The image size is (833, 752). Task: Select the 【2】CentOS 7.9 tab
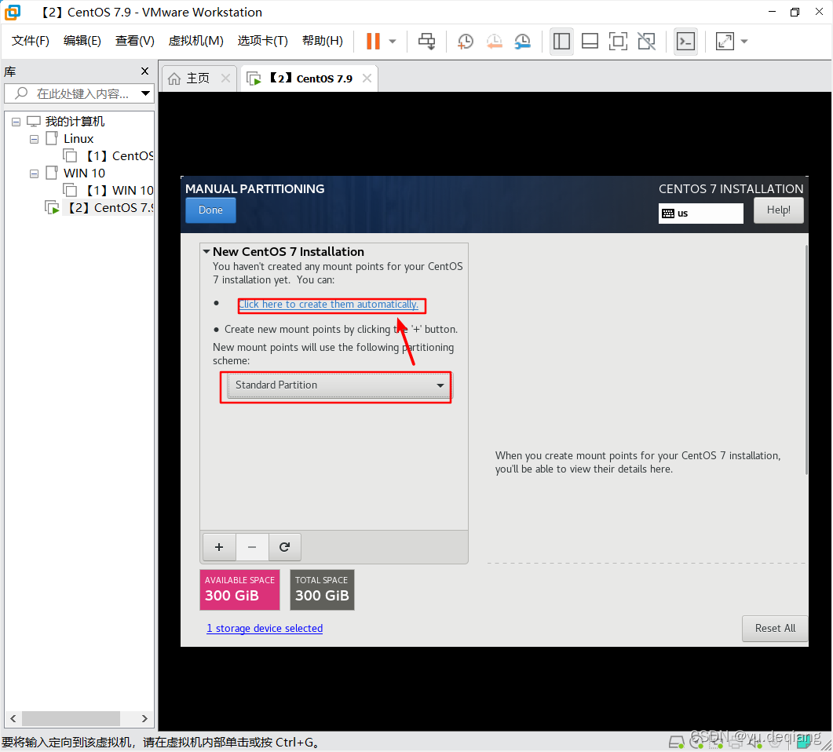pyautogui.click(x=311, y=78)
